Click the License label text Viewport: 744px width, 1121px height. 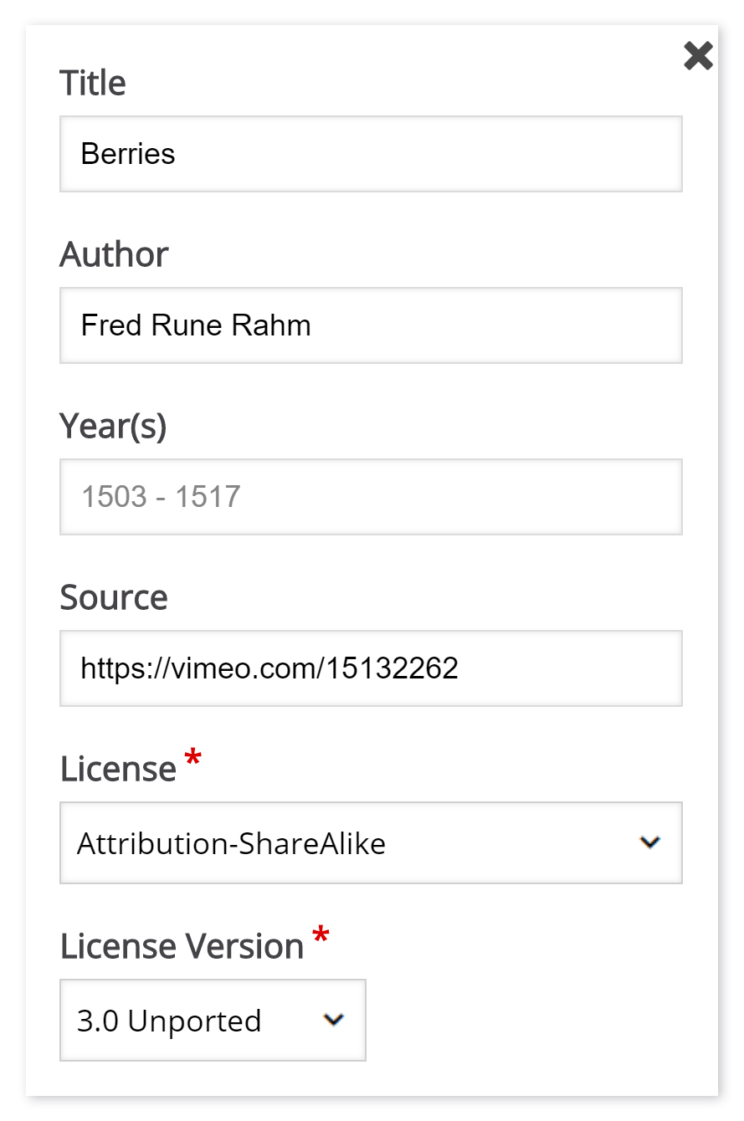tap(118, 769)
